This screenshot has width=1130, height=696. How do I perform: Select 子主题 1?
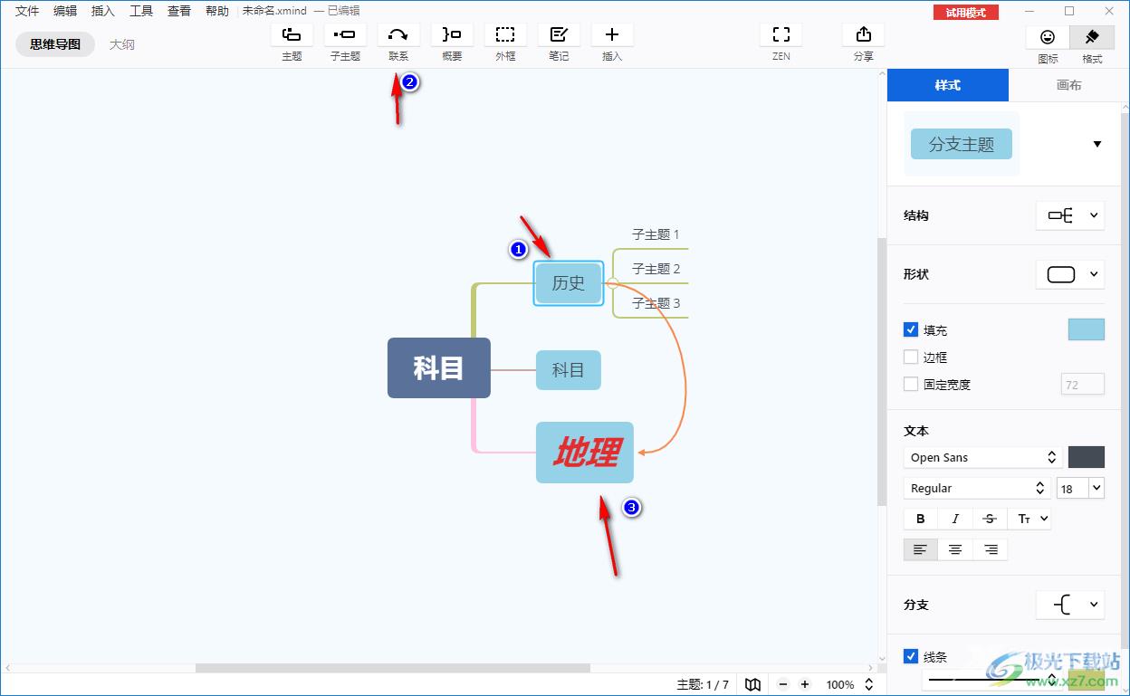click(x=656, y=234)
